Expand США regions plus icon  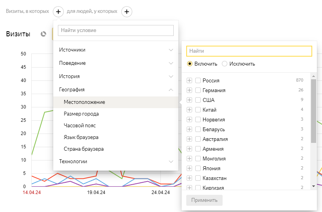click(x=189, y=100)
